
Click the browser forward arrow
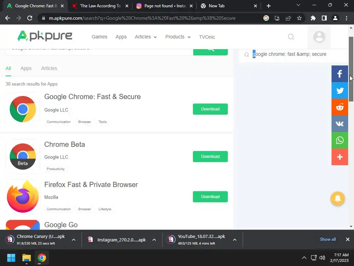(19, 18)
